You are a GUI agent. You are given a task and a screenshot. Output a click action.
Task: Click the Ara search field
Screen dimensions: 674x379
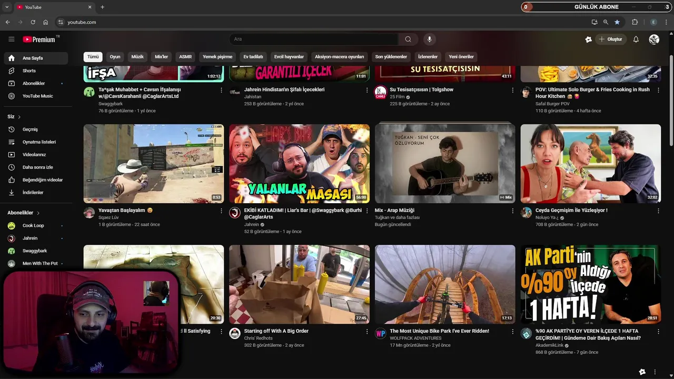314,39
